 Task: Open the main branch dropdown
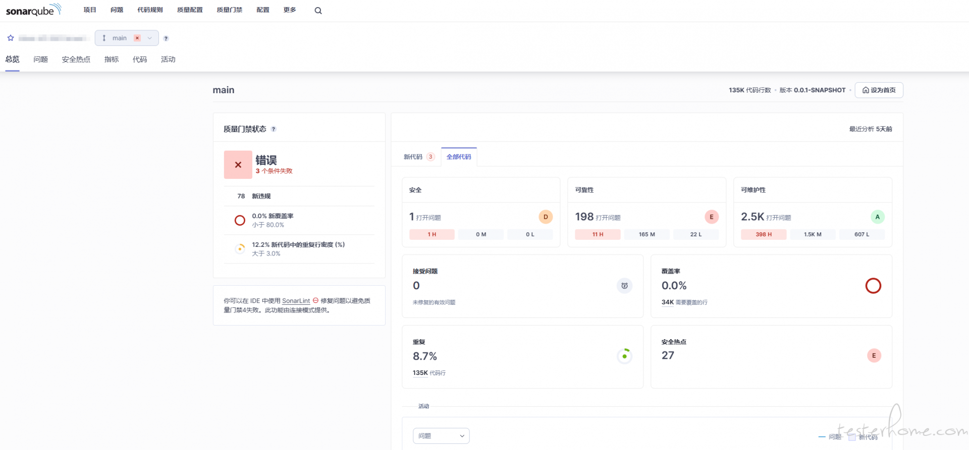tap(127, 38)
